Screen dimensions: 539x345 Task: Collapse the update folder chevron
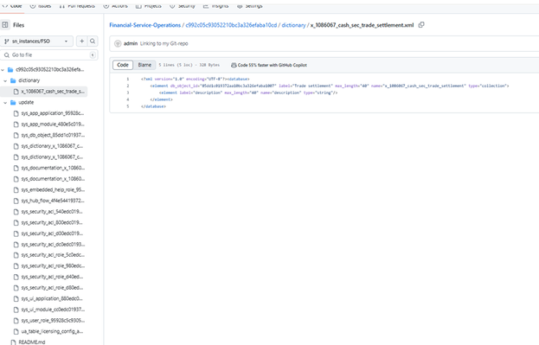pyautogui.click(x=5, y=102)
